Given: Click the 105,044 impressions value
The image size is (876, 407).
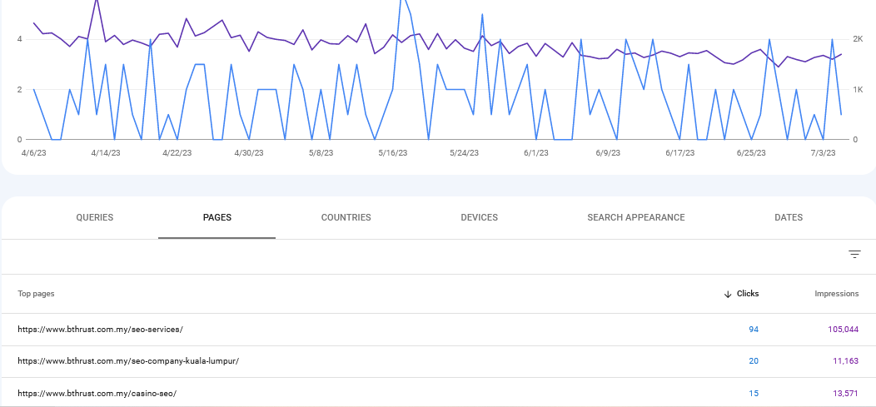Looking at the screenshot, I should 843,330.
